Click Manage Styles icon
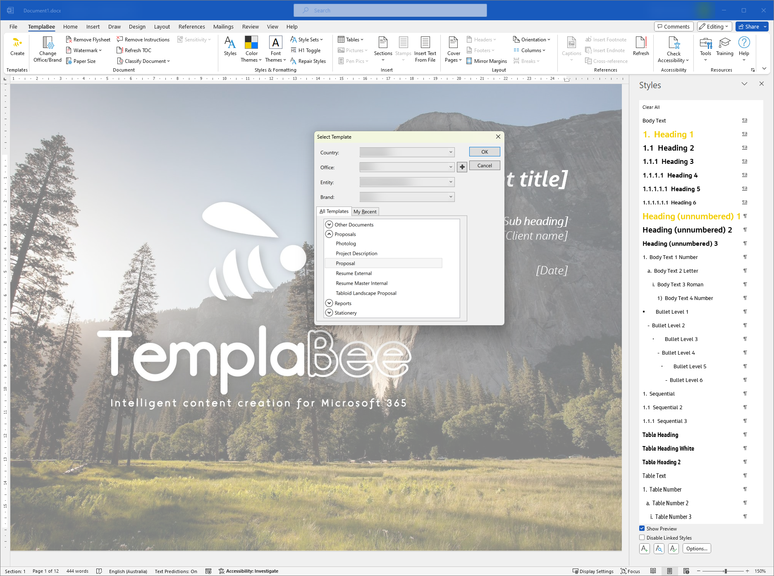The image size is (774, 576). coord(674,549)
